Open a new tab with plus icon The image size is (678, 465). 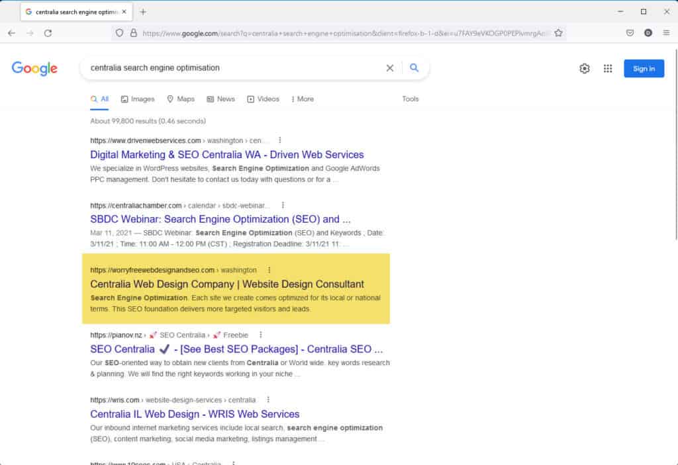[143, 12]
